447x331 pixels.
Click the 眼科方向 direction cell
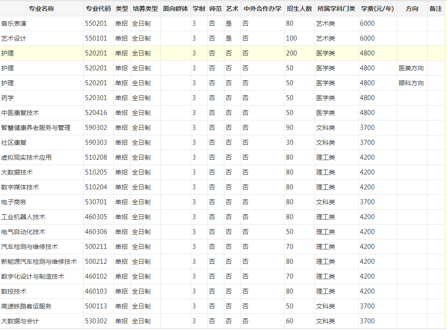click(411, 83)
